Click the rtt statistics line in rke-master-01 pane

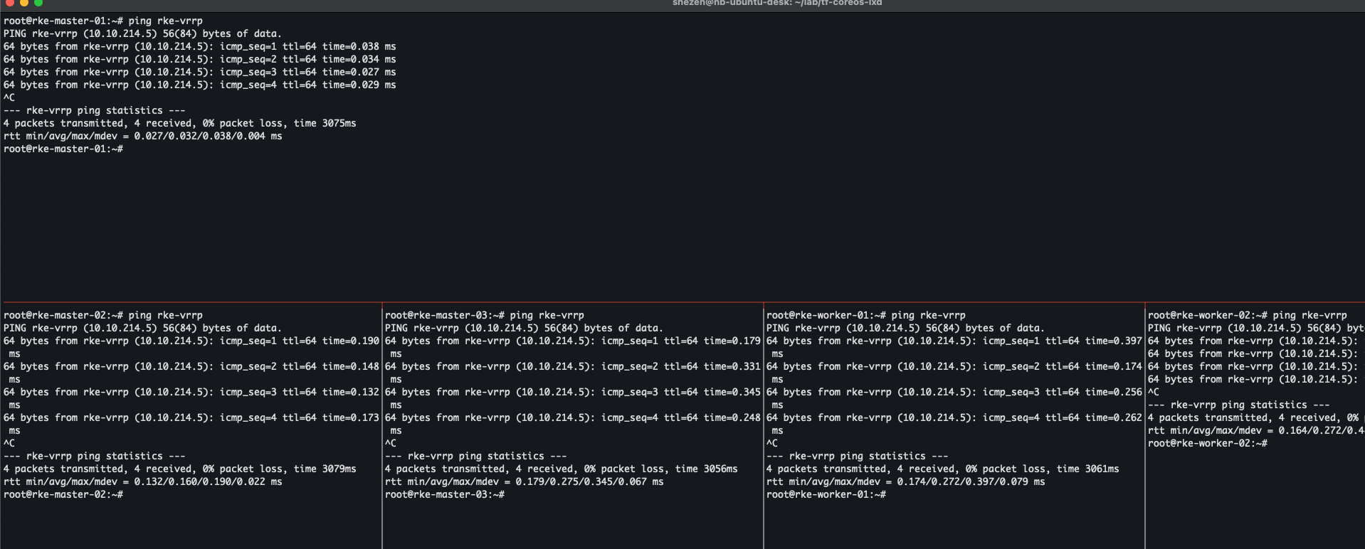[x=142, y=137]
